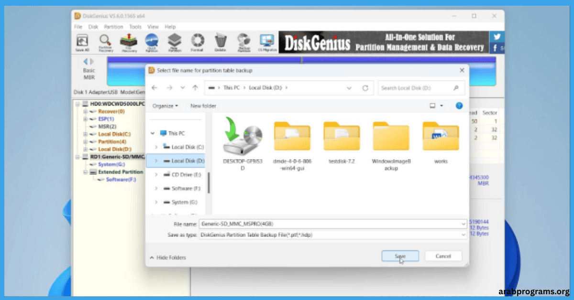
Task: Open the Twitter link in banner
Action: 497,37
